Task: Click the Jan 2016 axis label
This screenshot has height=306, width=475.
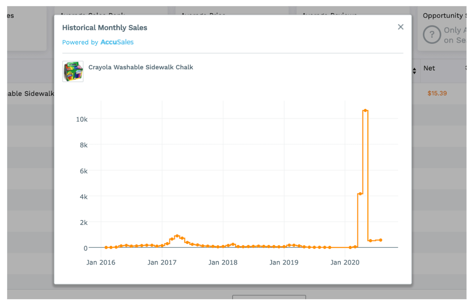Action: click(101, 263)
